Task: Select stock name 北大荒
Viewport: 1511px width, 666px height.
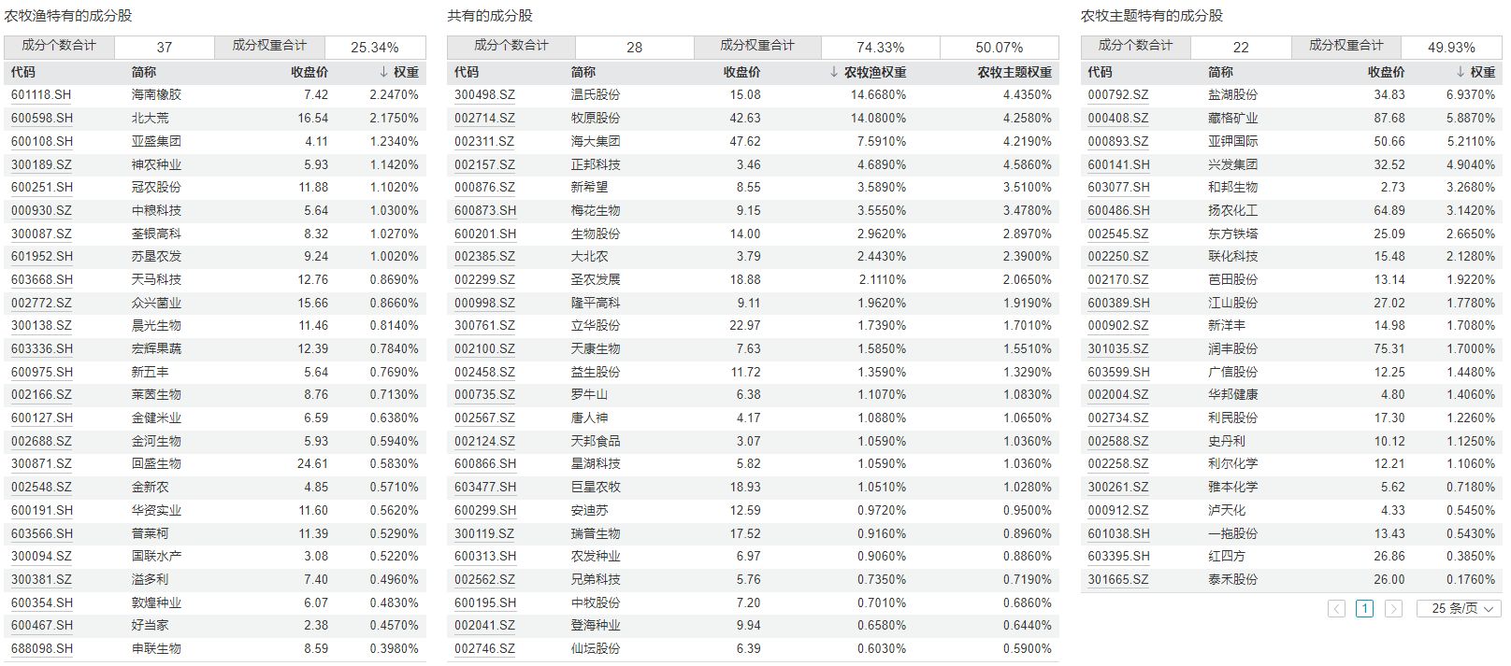Action: 150,119
